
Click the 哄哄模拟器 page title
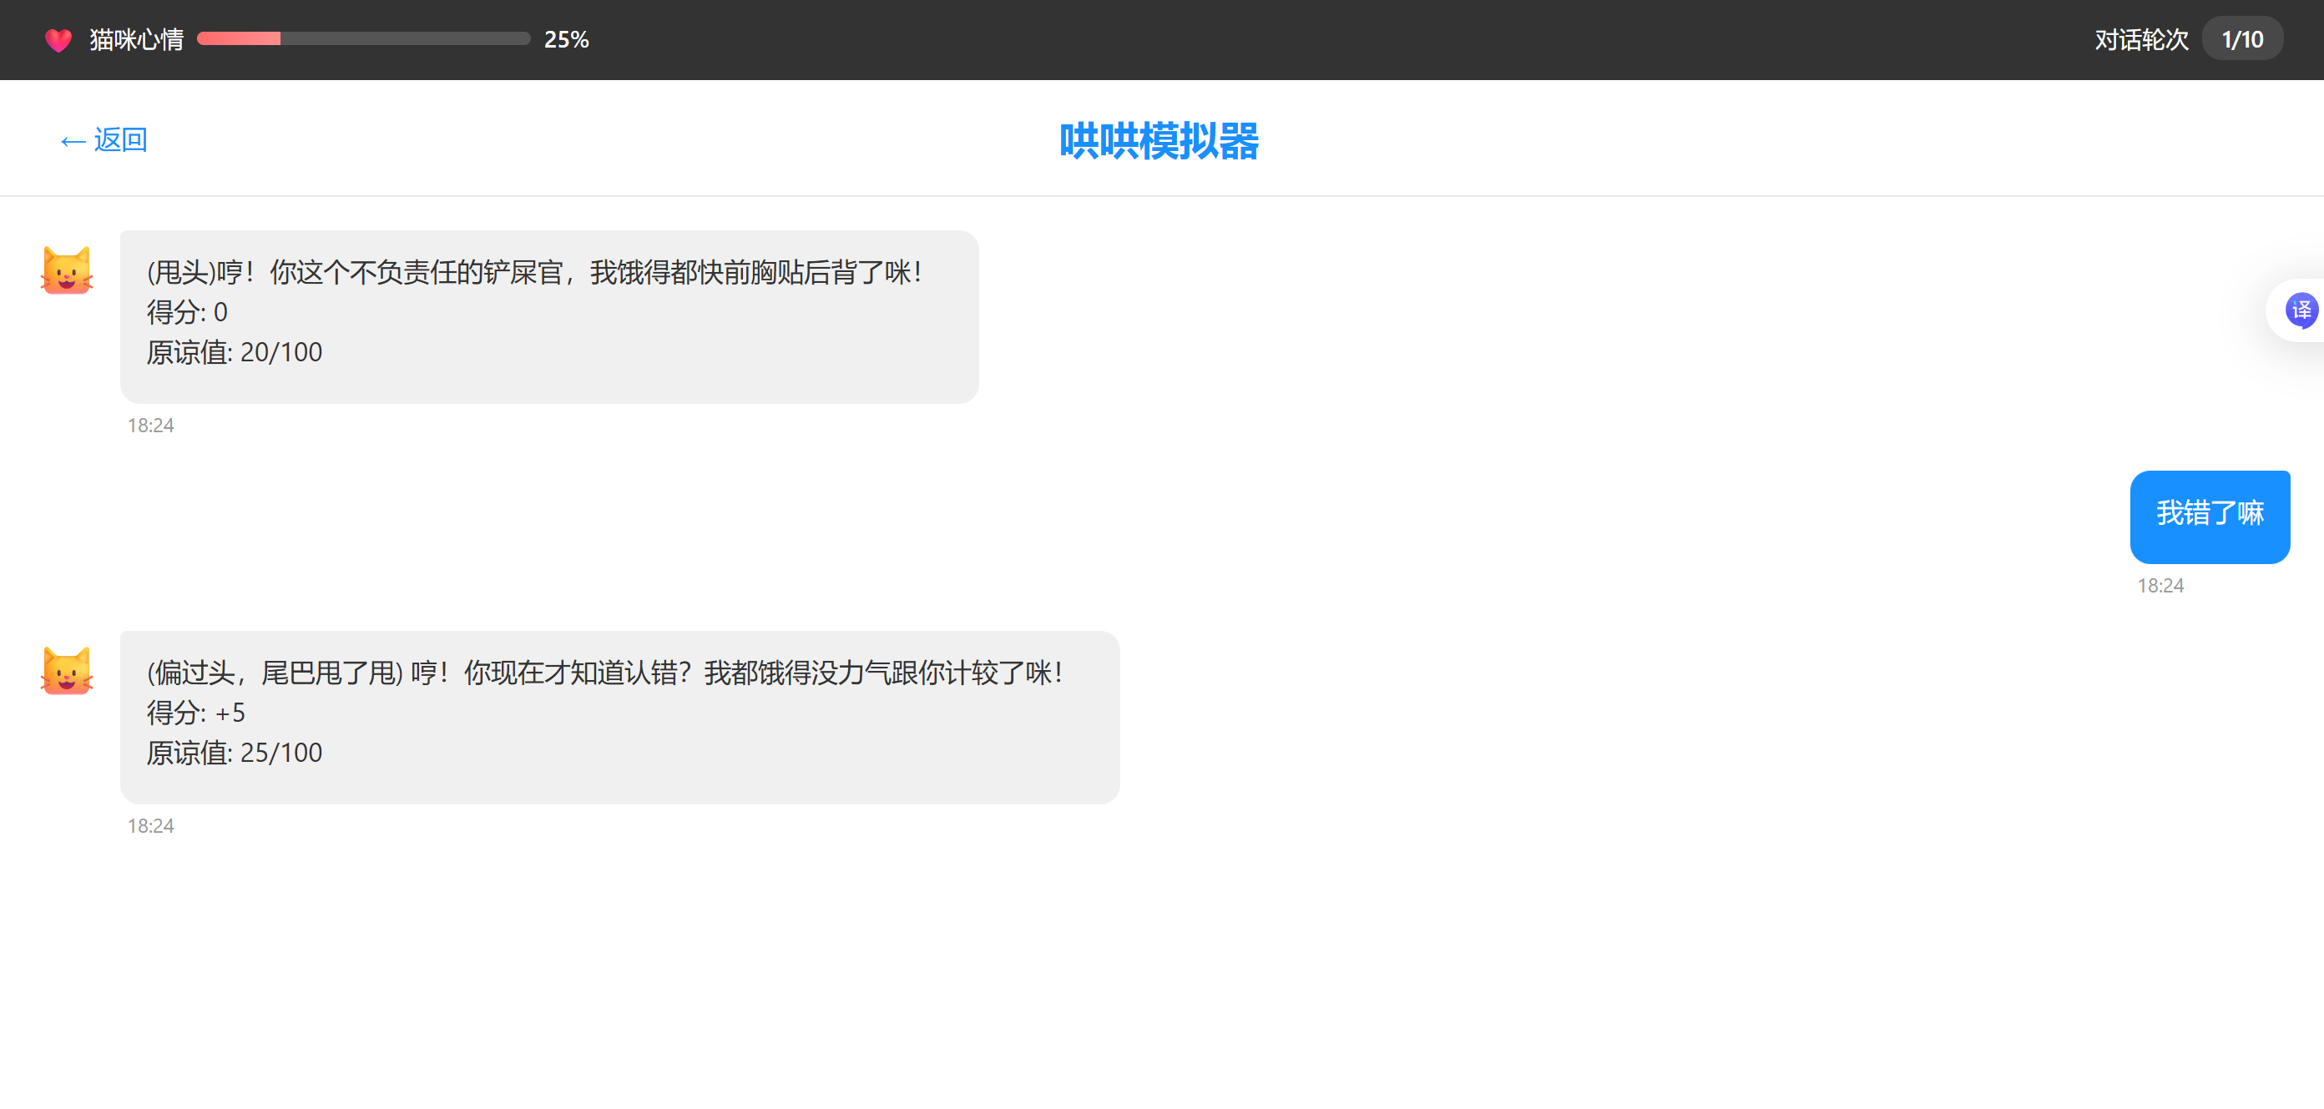pyautogui.click(x=1159, y=141)
